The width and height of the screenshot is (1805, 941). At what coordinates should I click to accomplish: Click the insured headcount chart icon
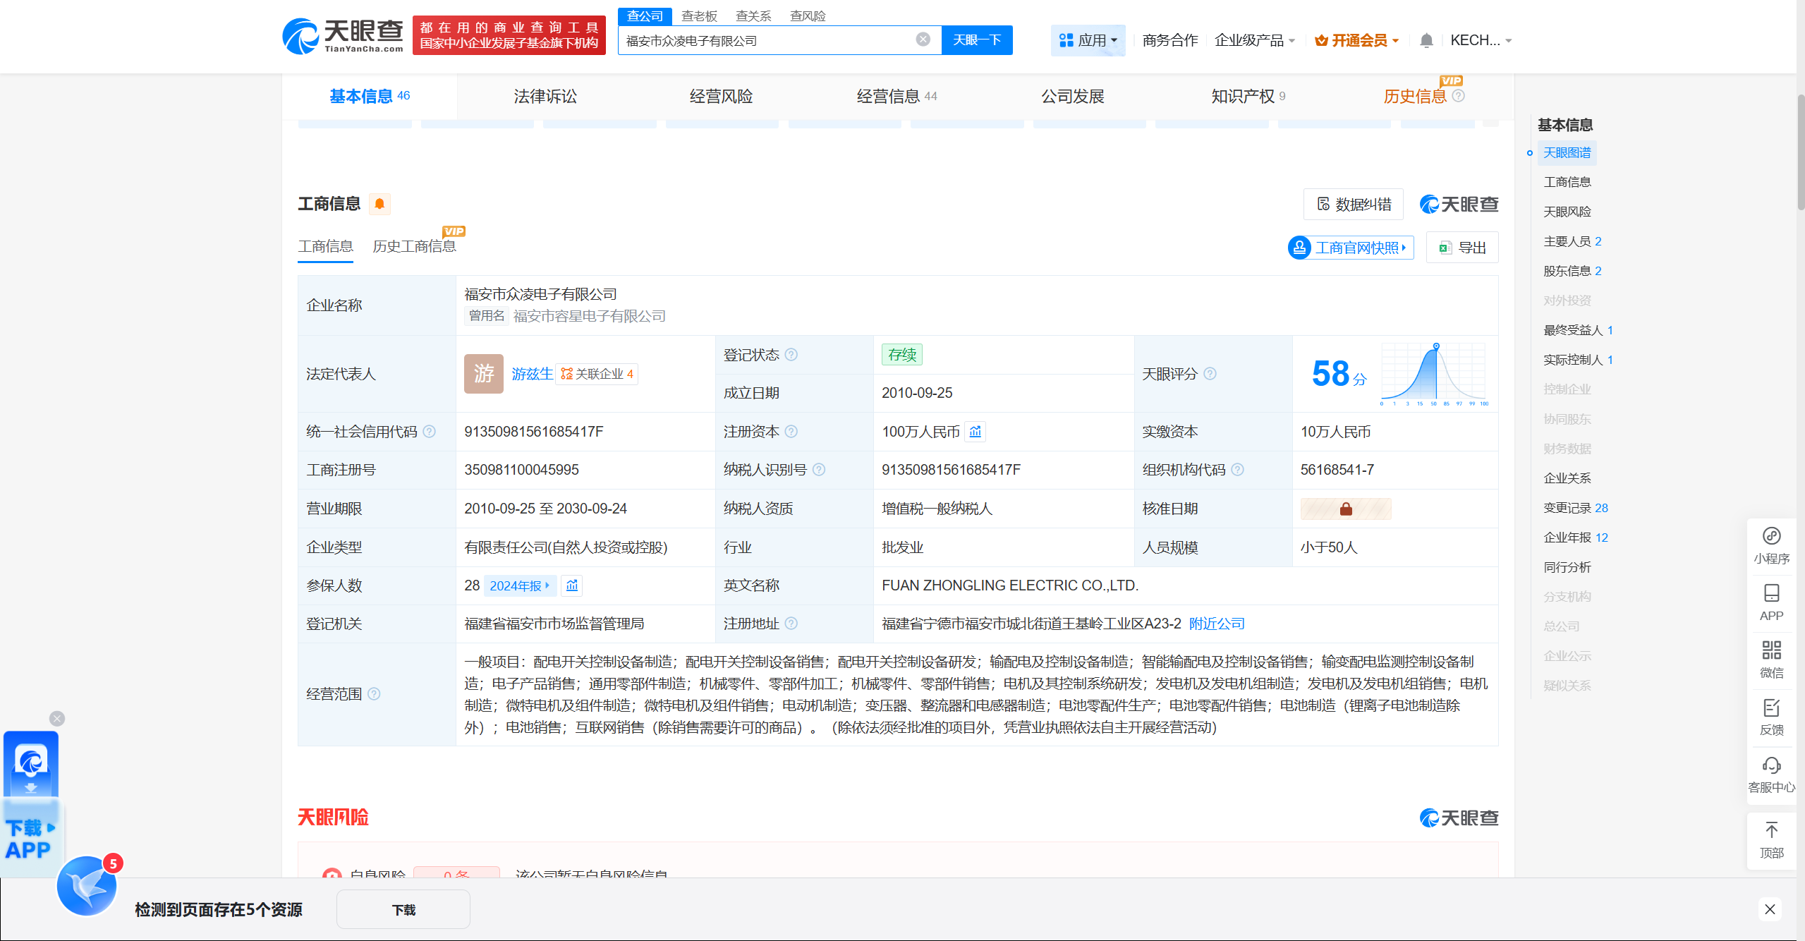(572, 585)
